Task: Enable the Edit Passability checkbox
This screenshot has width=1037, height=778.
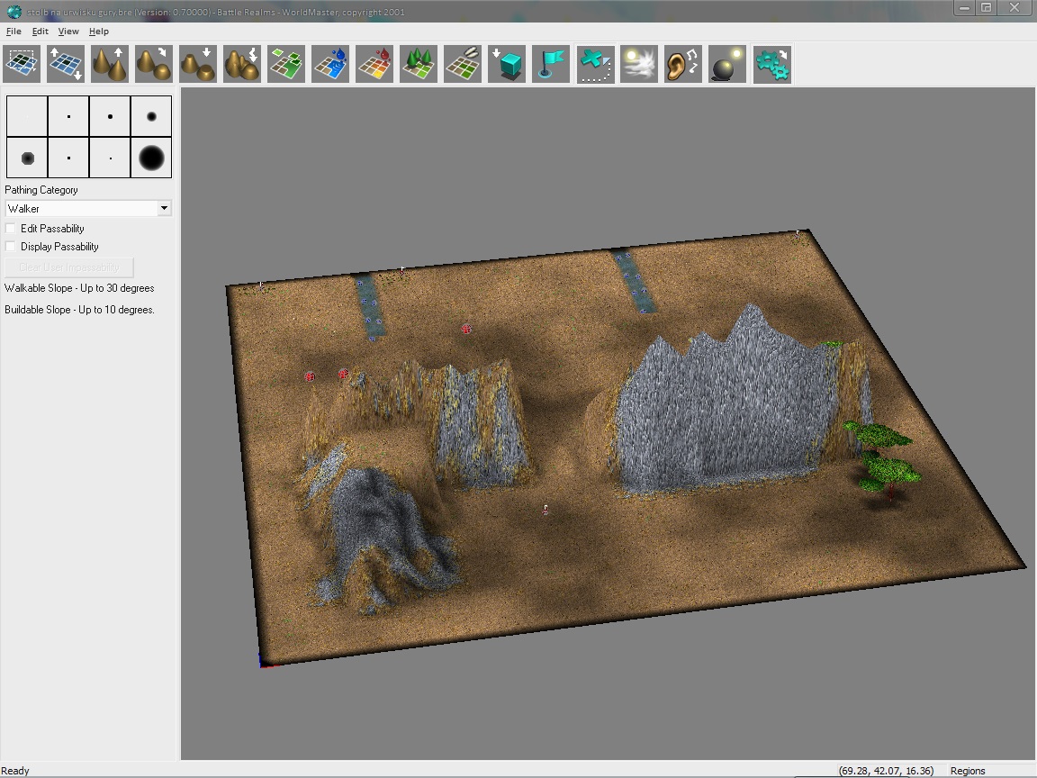Action: coord(11,228)
